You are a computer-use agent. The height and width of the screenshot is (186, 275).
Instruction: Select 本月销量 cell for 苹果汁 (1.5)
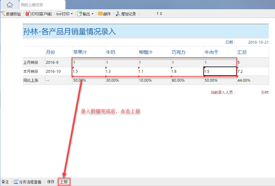89,71
